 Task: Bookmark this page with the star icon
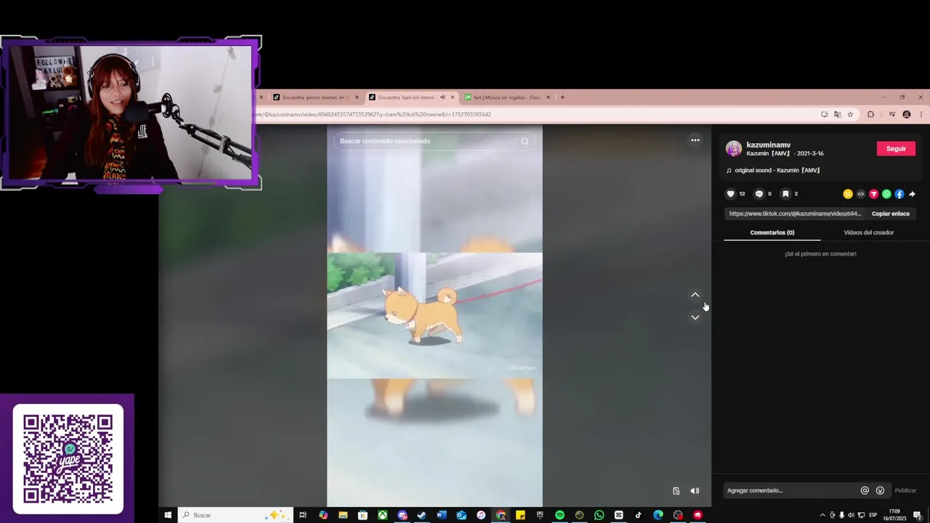tap(850, 114)
